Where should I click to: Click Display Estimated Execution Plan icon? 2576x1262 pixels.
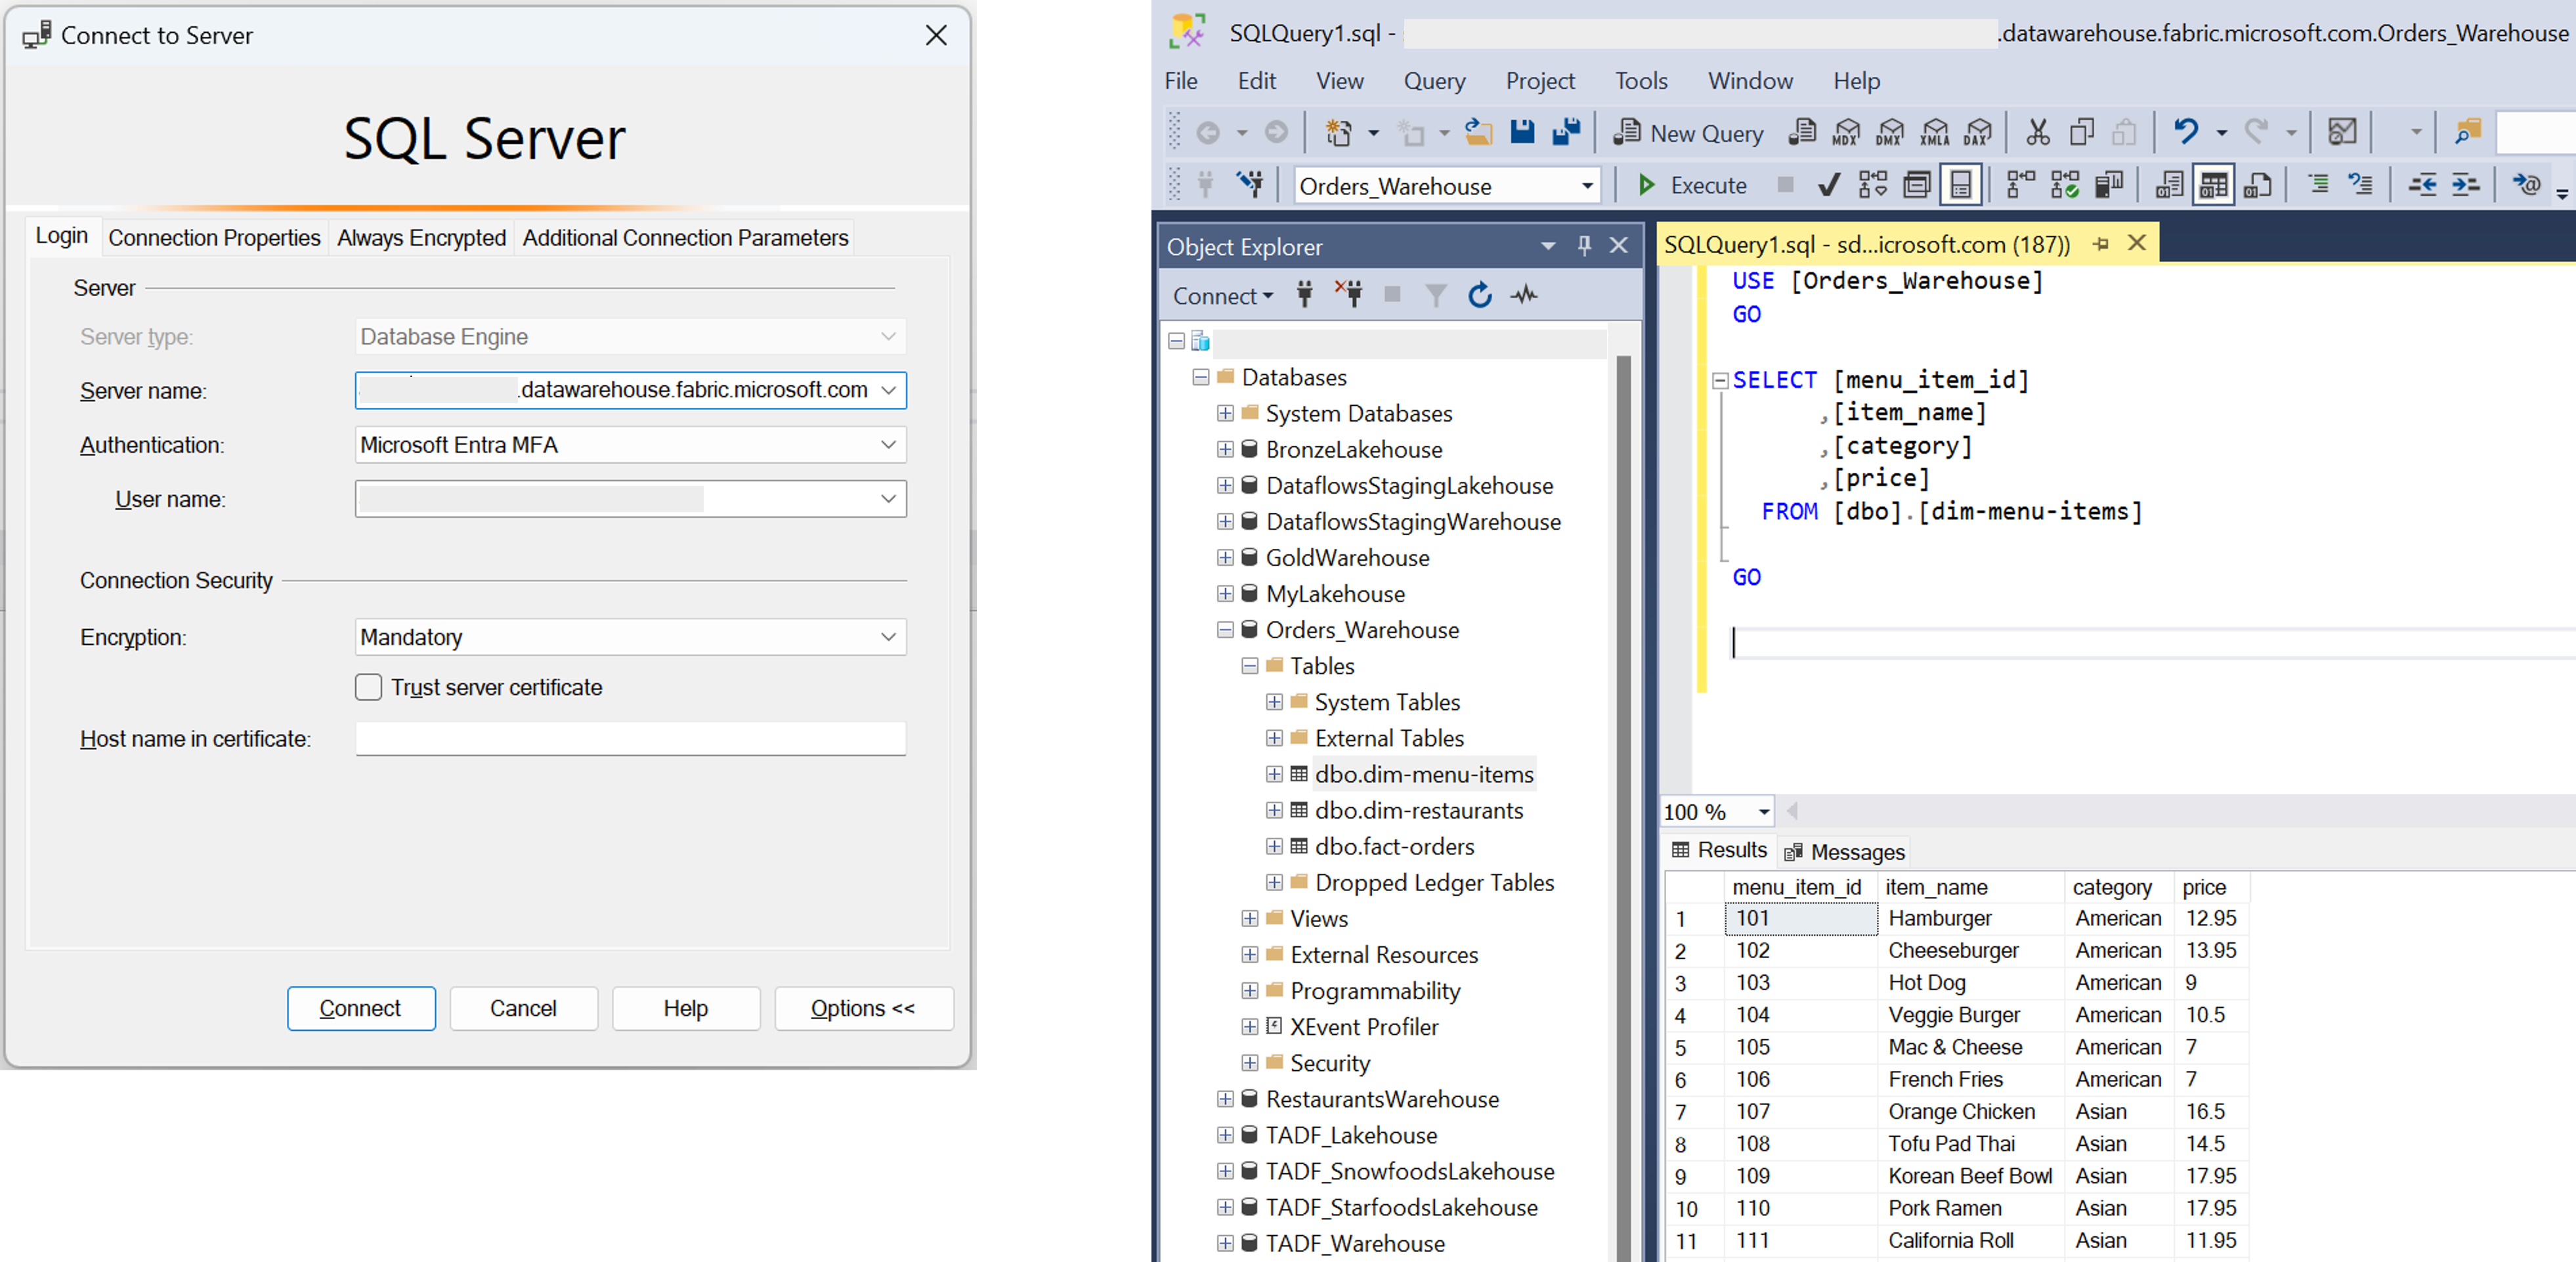click(x=1873, y=185)
